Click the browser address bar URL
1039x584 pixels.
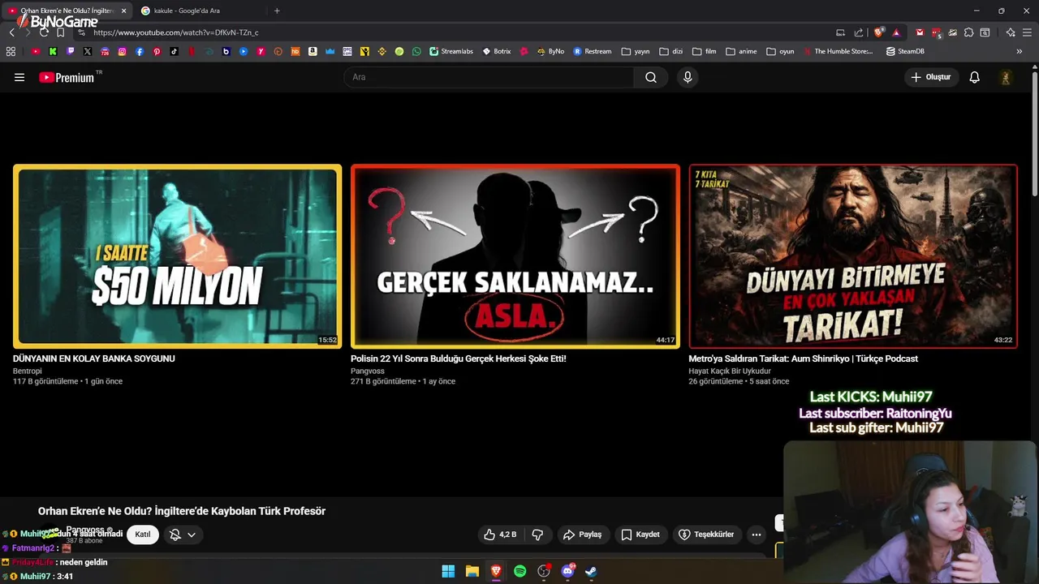[176, 32]
